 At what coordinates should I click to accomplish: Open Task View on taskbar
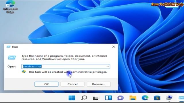tap(96, 98)
